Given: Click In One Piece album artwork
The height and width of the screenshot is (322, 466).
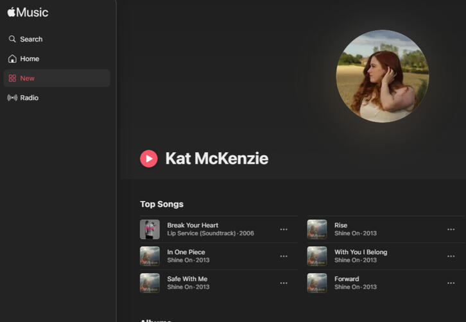Looking at the screenshot, I should (150, 256).
